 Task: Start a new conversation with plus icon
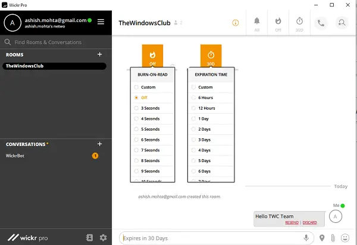point(99,144)
